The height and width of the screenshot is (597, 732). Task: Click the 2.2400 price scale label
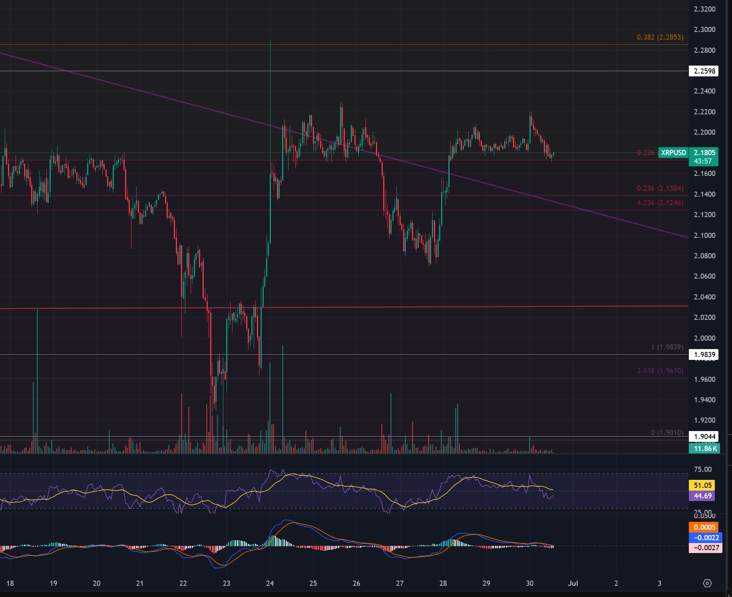click(x=705, y=91)
